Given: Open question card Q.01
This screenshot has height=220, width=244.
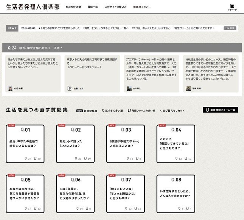Looking at the screenshot, I should coord(25,144).
